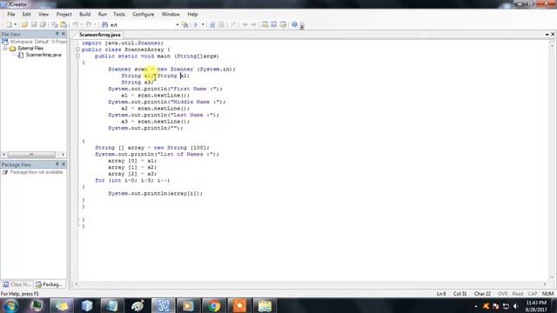Image resolution: width=557 pixels, height=313 pixels.
Task: Click File View scrollbar right arrow
Action: (64, 155)
